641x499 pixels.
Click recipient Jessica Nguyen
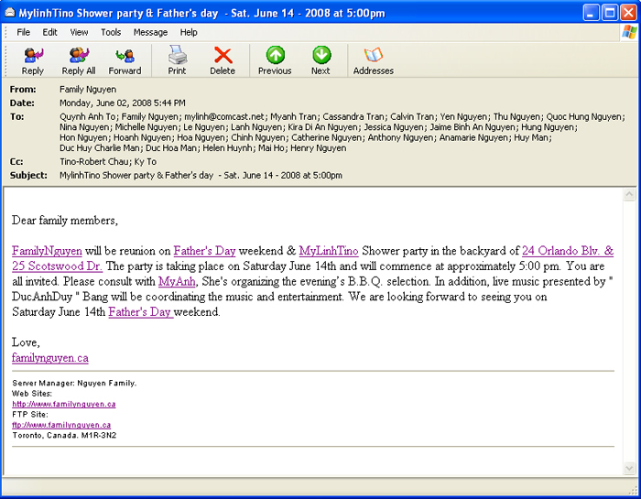pos(394,127)
